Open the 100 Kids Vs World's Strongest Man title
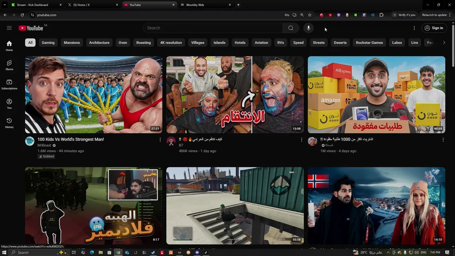 71,139
